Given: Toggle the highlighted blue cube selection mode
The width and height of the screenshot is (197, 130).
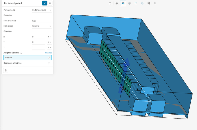Looking at the screenshot, I should 123,3.
